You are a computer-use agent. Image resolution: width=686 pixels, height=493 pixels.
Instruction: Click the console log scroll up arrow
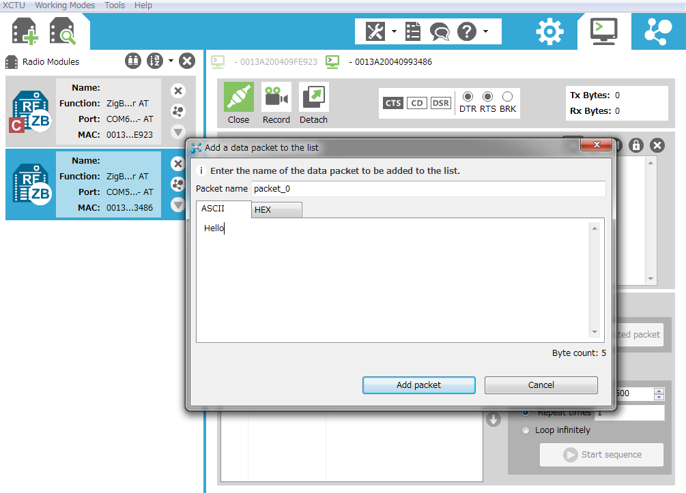651,163
